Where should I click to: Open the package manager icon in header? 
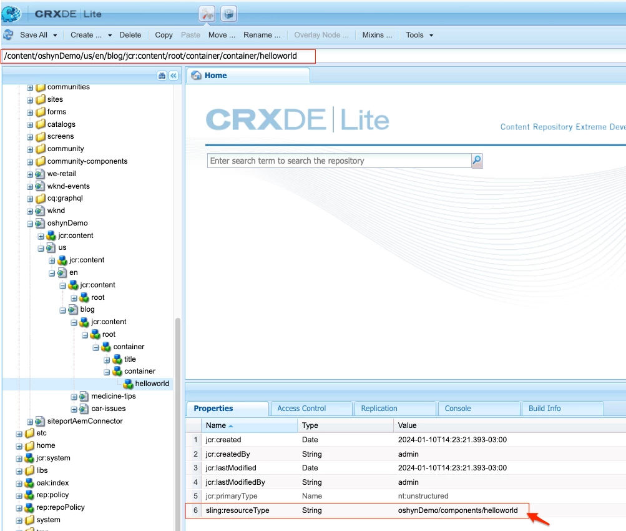click(228, 14)
